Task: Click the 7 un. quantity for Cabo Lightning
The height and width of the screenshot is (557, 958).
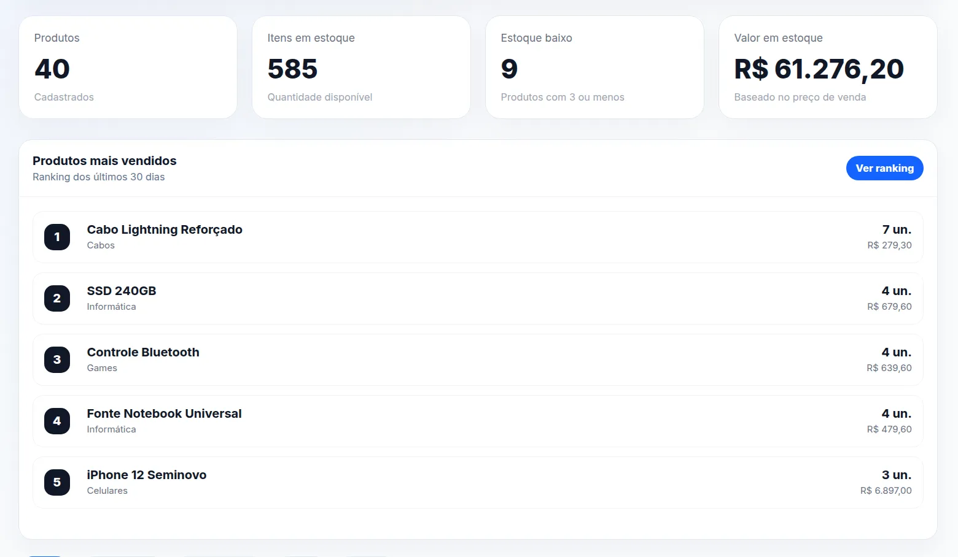Action: [897, 229]
